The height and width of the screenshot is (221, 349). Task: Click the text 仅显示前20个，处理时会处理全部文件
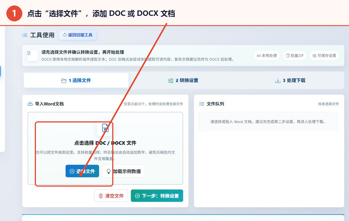(x=153, y=104)
